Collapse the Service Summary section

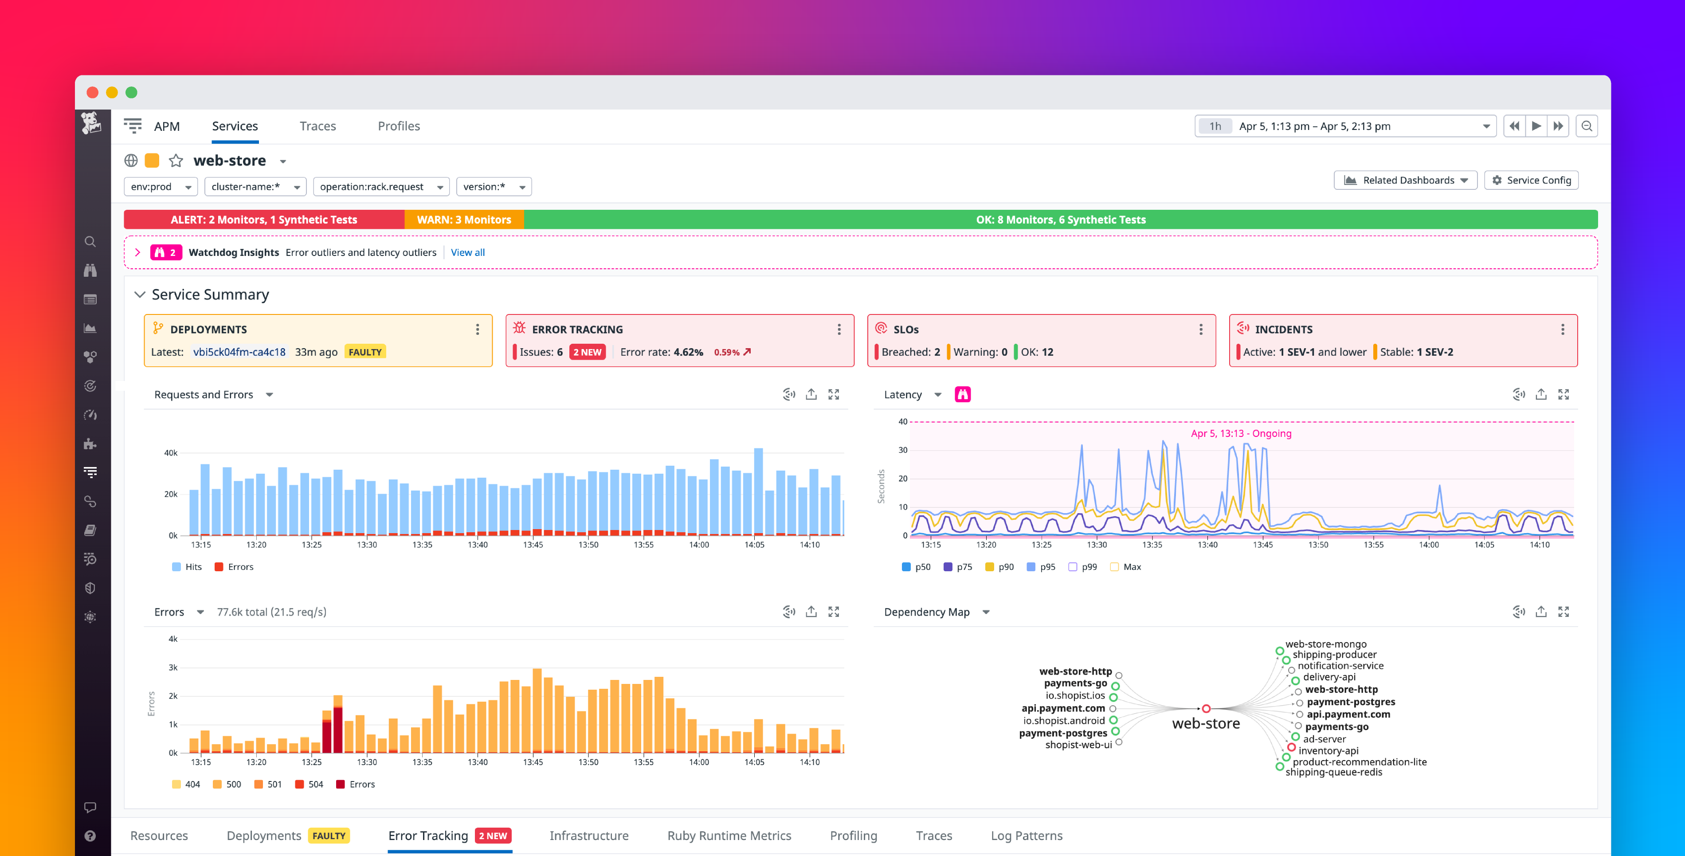click(x=140, y=294)
